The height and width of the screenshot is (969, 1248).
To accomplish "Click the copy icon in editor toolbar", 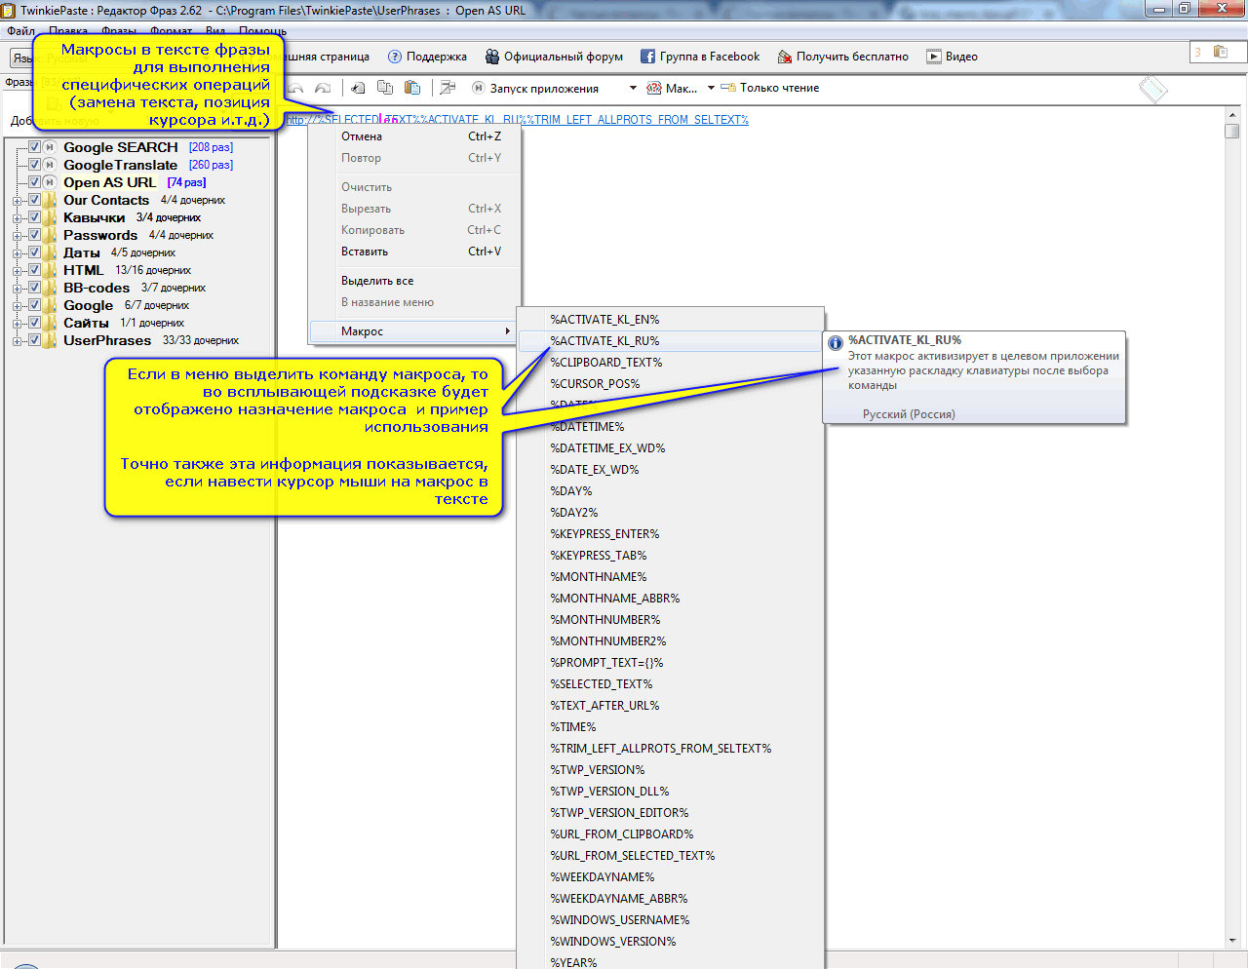I will 385,88.
